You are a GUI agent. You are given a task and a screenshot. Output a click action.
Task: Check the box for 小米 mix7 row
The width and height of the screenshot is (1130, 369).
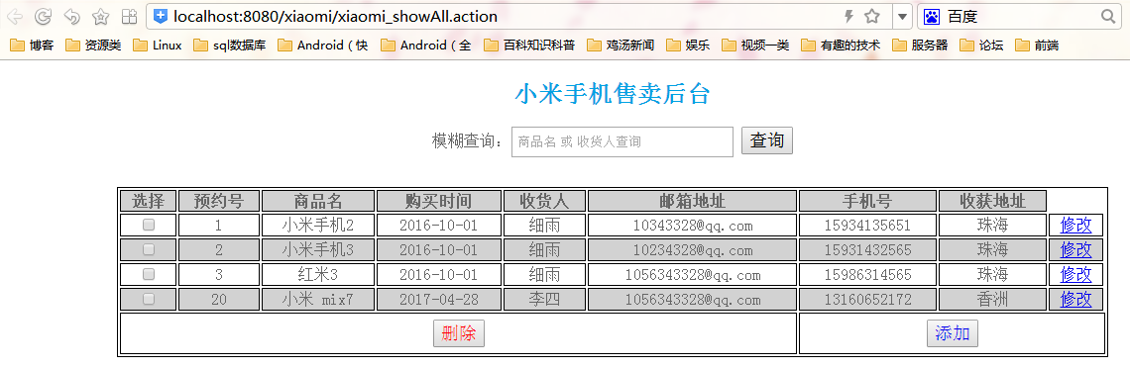(x=149, y=299)
